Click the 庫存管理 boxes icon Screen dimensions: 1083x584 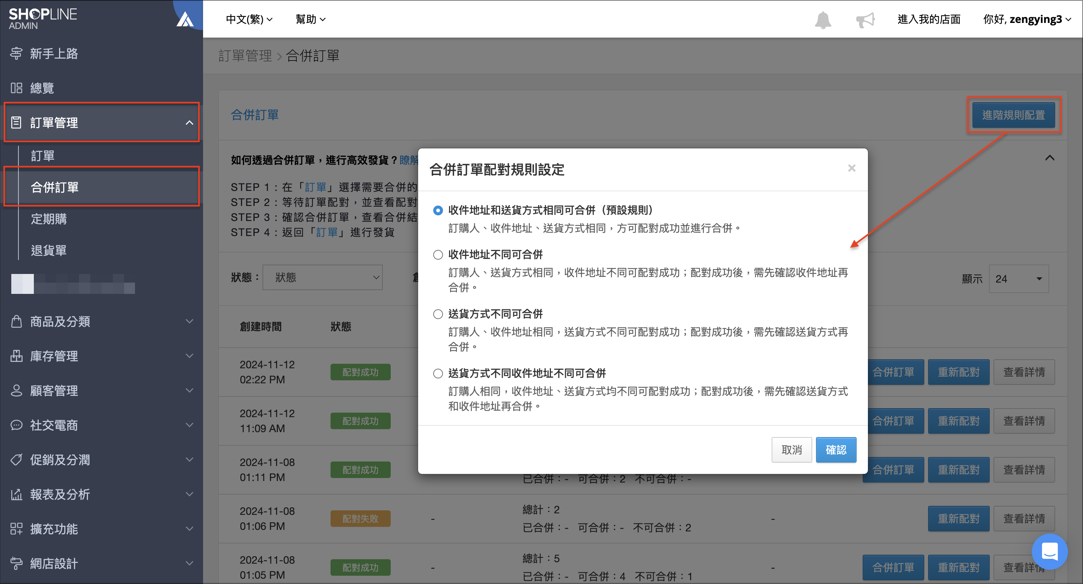[17, 356]
